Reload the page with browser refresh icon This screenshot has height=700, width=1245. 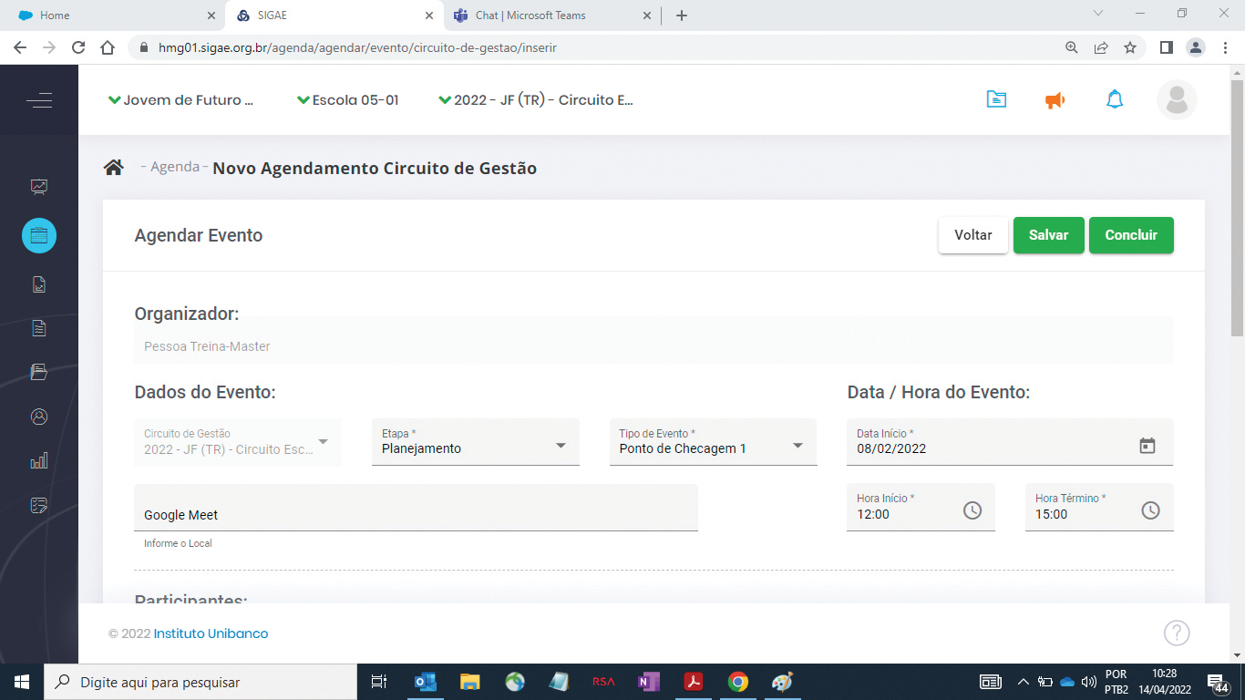click(x=78, y=47)
